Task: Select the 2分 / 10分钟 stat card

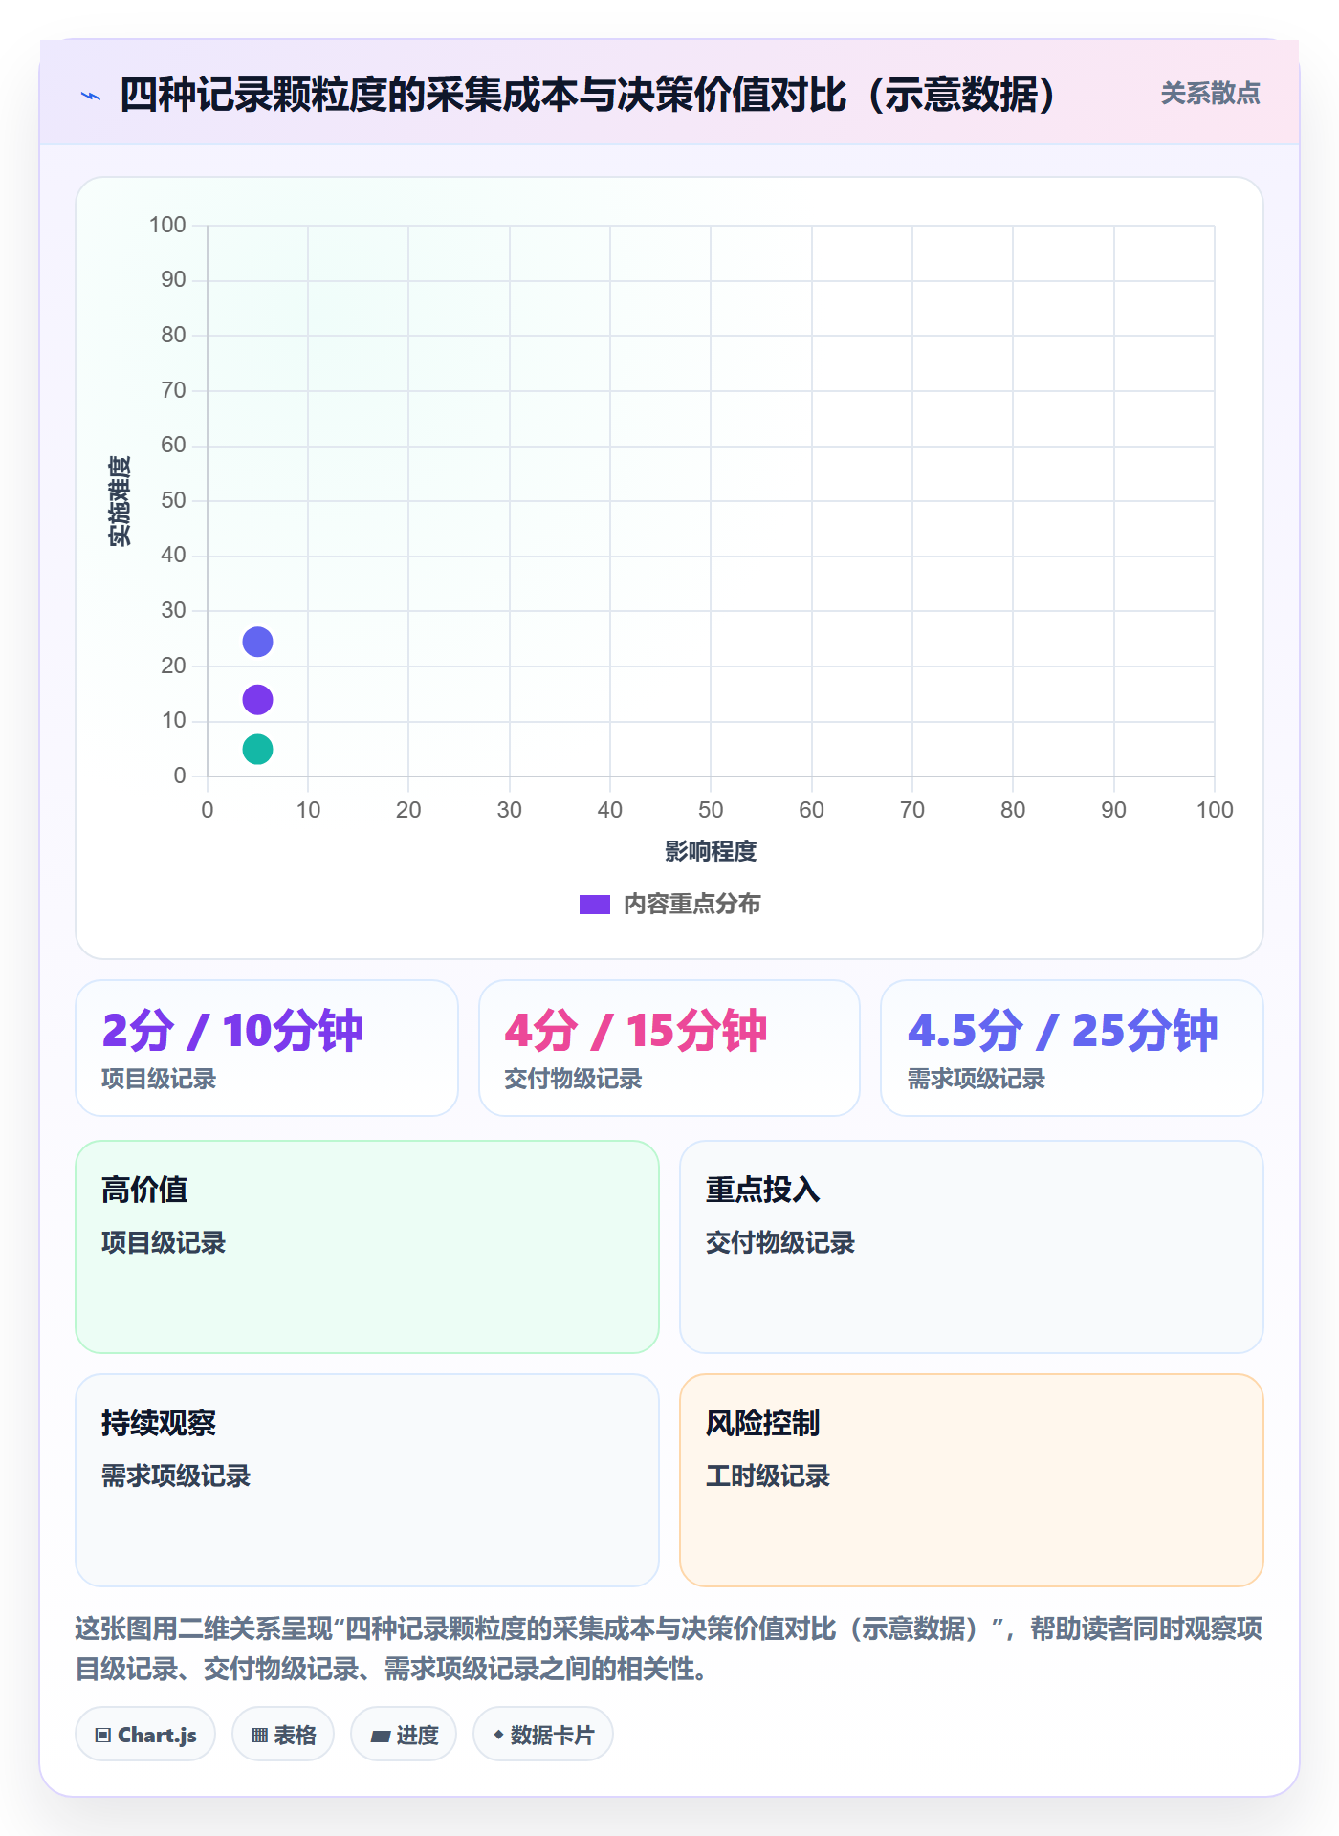Action: [267, 1048]
